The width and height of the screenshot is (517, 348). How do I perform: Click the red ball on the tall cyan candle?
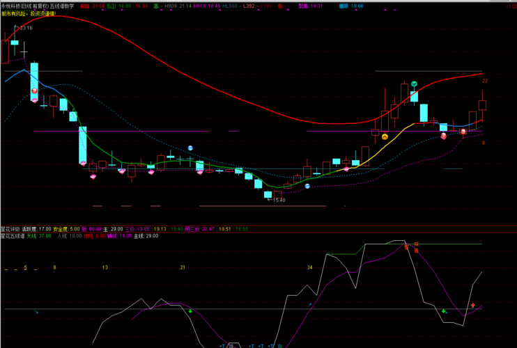[x=34, y=91]
